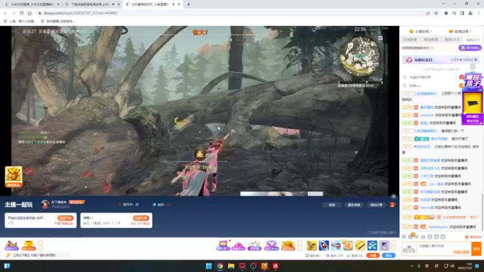The width and height of the screenshot is (484, 272).
Task: Open the pink gem activity icon
Action: [238, 245]
